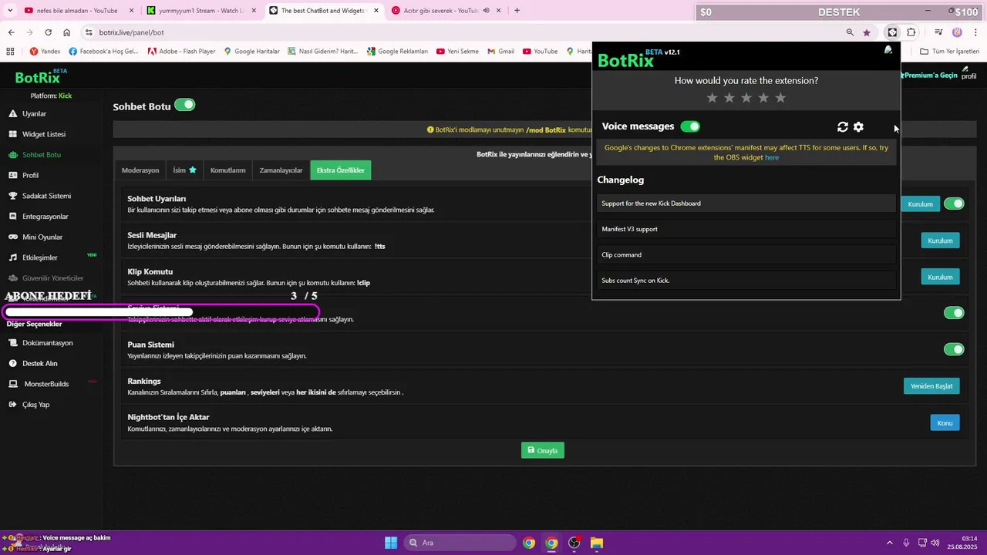This screenshot has height=555, width=987.
Task: Toggle Voice messages switch in extension
Action: [x=690, y=126]
